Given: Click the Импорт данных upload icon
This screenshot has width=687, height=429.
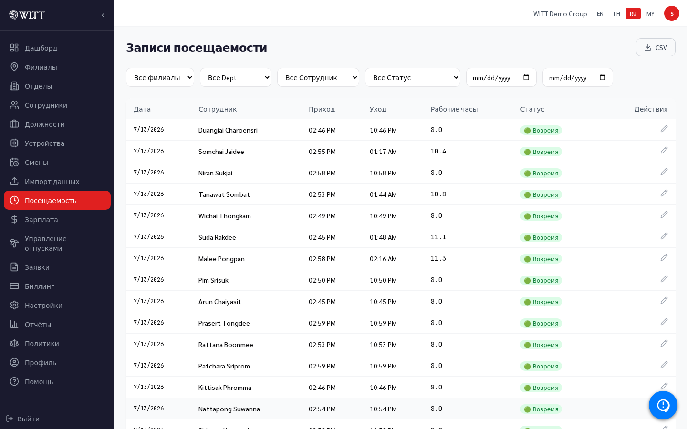Looking at the screenshot, I should point(14,181).
